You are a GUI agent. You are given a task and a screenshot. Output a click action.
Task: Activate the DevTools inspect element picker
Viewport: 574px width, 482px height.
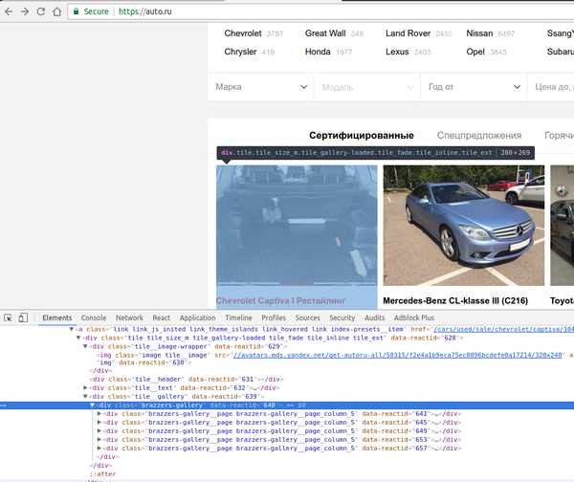[x=9, y=318]
